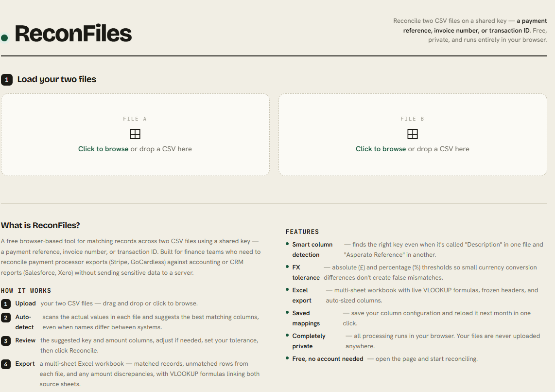Click the number 1 badge next to Upload

tap(6, 304)
